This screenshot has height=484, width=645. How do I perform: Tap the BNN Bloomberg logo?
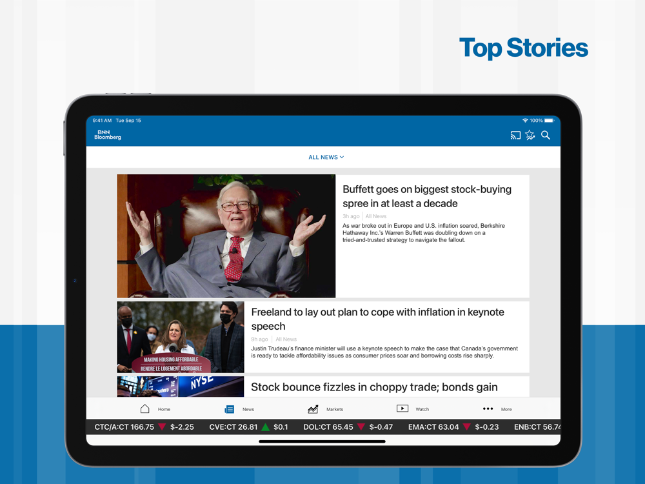point(107,135)
